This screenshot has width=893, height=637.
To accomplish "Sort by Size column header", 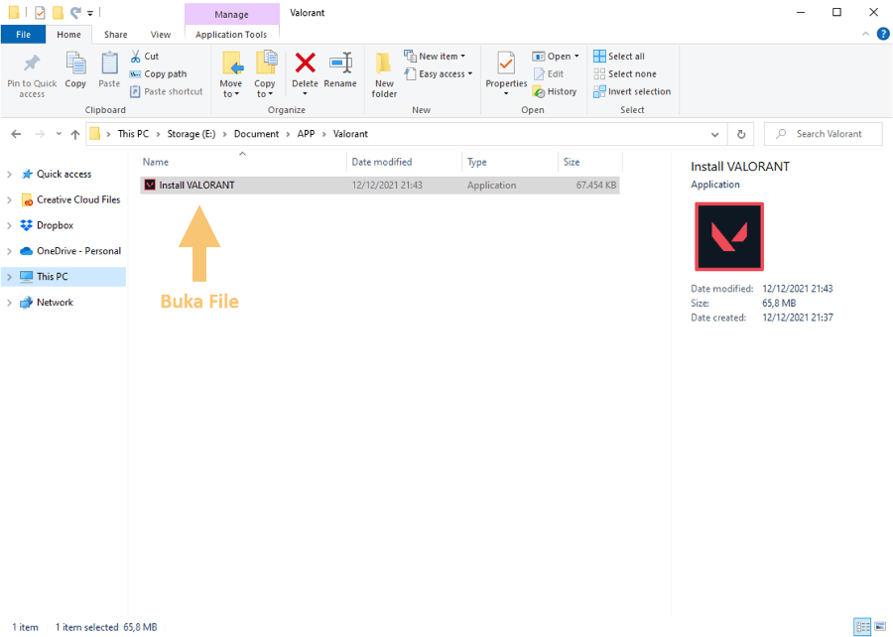I will click(x=590, y=163).
